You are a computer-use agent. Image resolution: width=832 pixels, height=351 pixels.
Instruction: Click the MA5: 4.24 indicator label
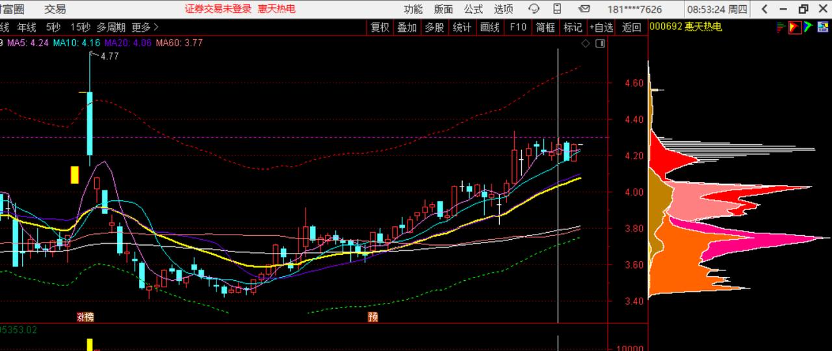pos(27,44)
